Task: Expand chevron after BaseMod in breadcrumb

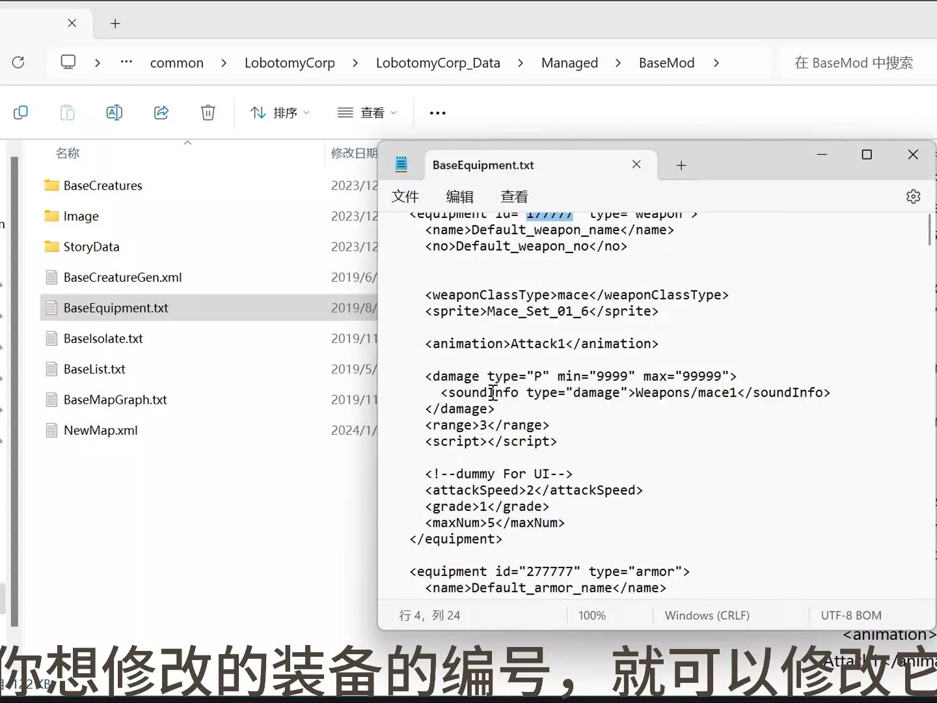Action: point(716,63)
